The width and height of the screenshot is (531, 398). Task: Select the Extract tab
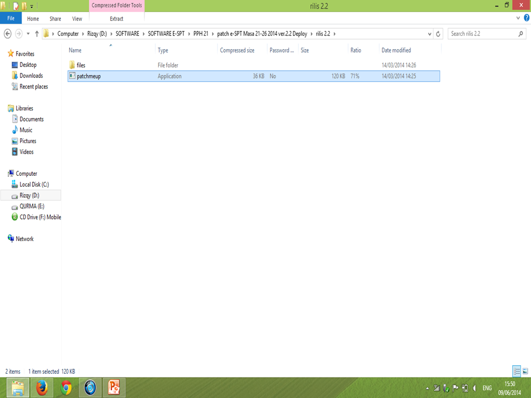[117, 19]
